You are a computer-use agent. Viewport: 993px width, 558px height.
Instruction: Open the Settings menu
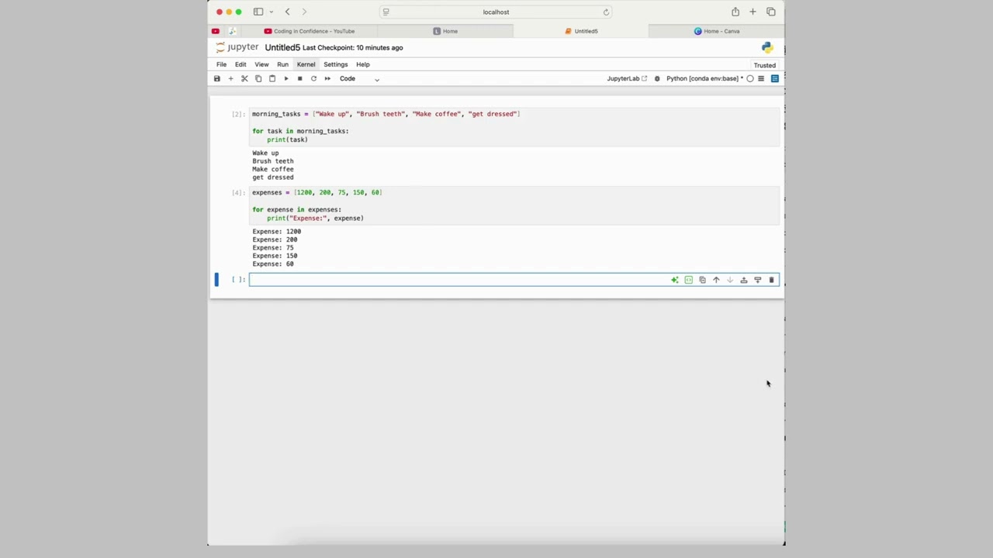[335, 64]
